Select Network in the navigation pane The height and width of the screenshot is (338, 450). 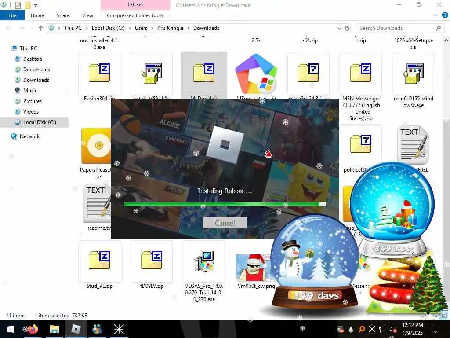(29, 136)
